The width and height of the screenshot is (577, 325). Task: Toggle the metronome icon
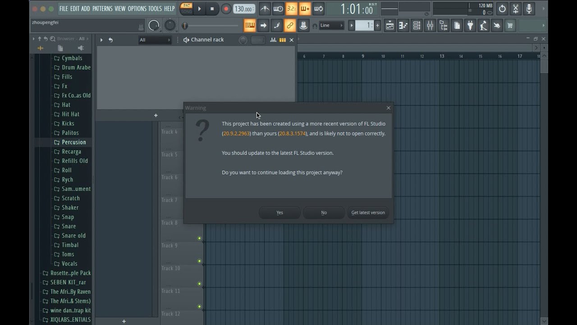[x=265, y=9]
